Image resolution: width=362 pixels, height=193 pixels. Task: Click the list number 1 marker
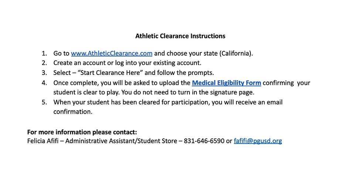click(x=44, y=54)
